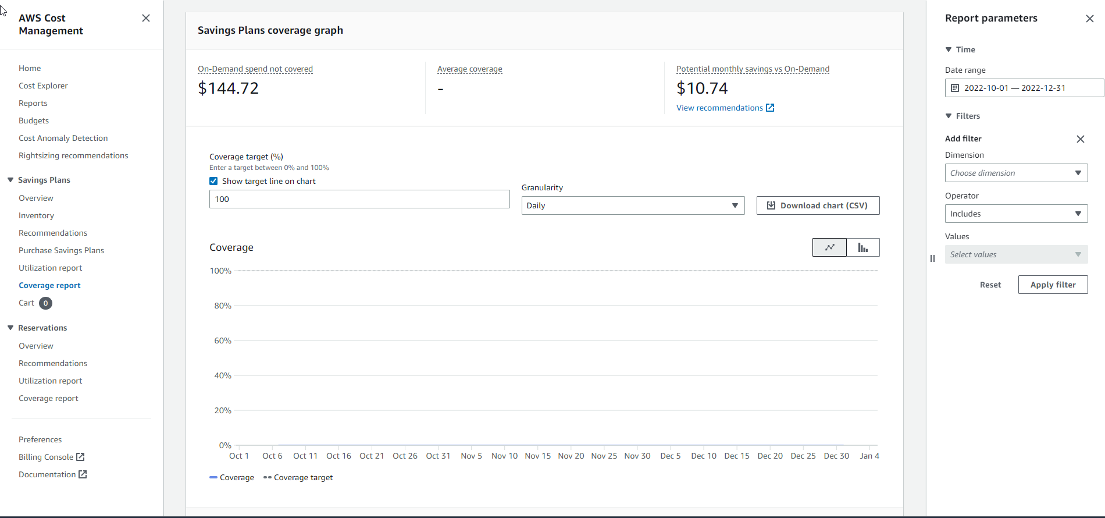This screenshot has height=518, width=1105.
Task: Click the Cart count badge
Action: point(45,303)
